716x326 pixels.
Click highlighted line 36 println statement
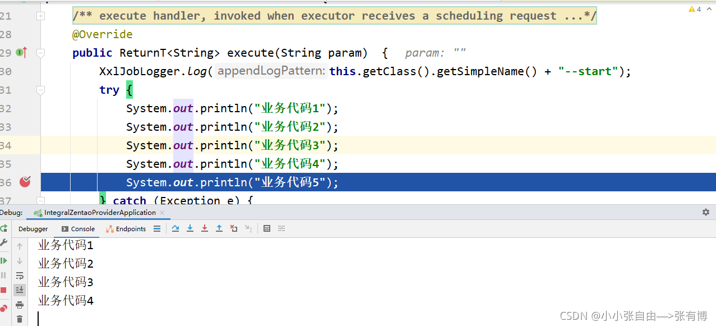(x=232, y=182)
